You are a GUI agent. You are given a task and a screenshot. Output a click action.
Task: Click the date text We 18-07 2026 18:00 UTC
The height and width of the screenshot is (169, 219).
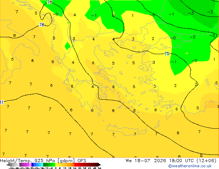pyautogui.click(x=160, y=161)
